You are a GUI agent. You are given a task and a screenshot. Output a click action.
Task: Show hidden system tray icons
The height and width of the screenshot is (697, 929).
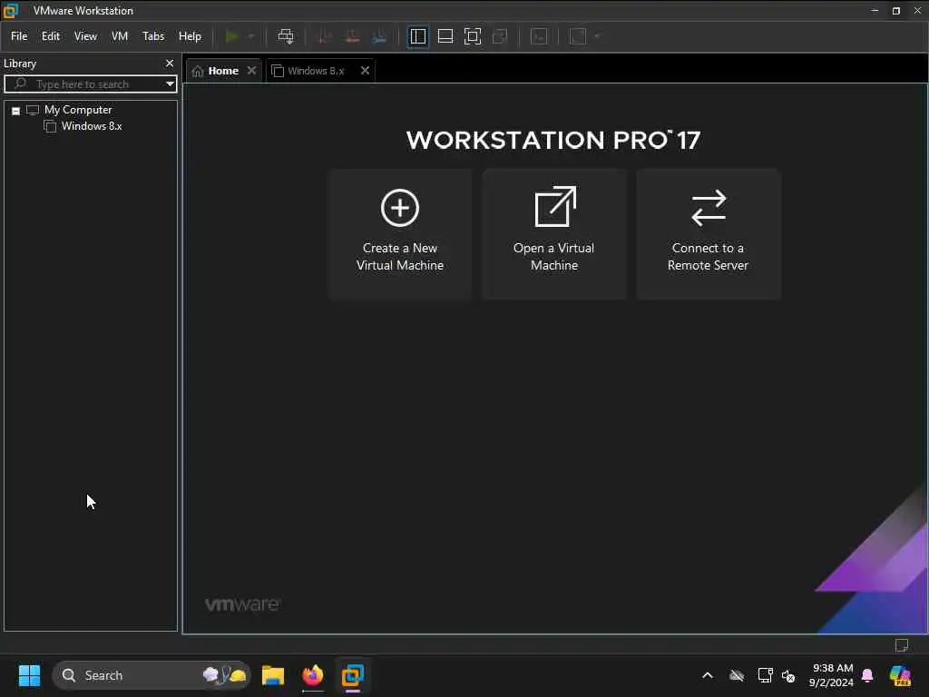(x=708, y=675)
